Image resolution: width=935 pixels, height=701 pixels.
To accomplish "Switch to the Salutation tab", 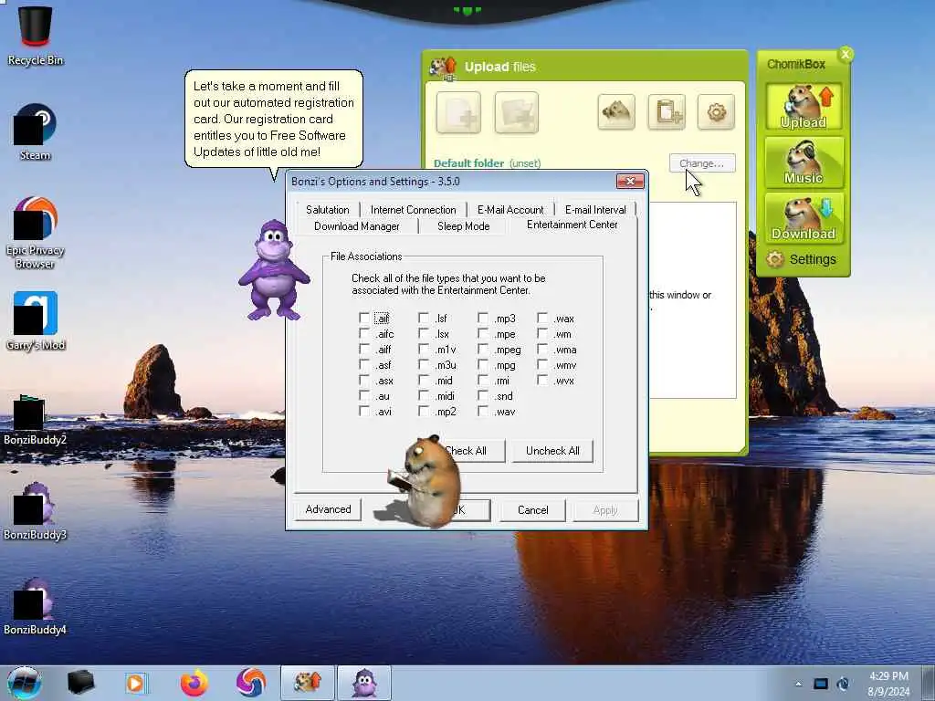I will [328, 210].
